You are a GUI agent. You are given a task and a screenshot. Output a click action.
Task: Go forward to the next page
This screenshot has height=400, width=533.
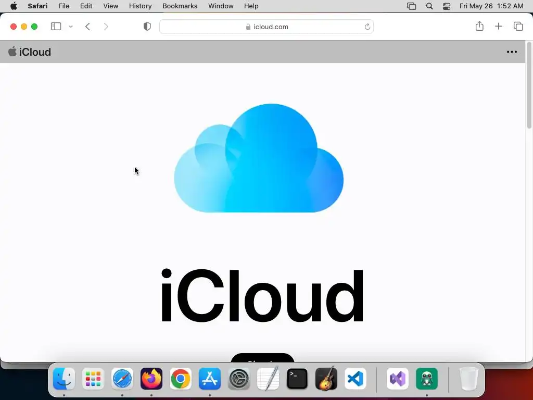coord(106,27)
